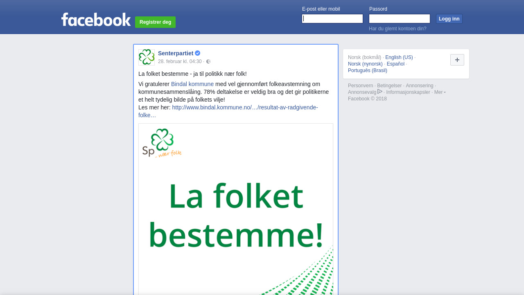Switch language to English (US)
524x295 pixels.
point(399,57)
